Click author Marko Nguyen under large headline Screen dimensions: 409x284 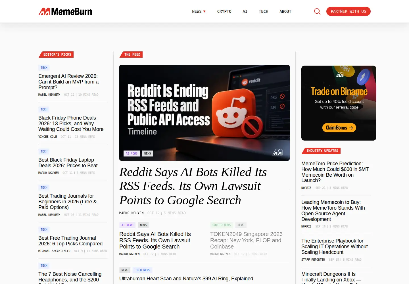(x=132, y=213)
